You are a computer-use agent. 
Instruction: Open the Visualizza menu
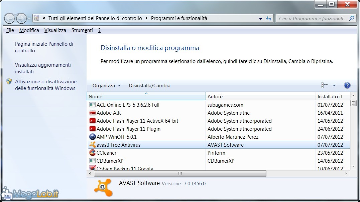[x=55, y=30]
